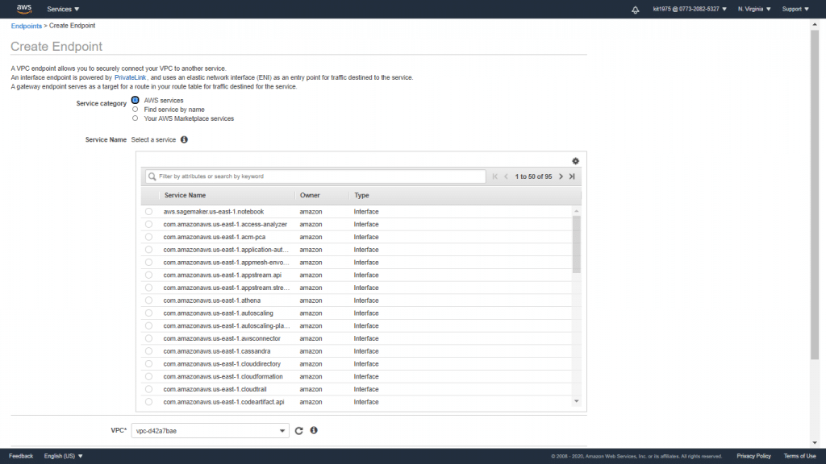Go to next page of services
Image resolution: width=826 pixels, height=464 pixels.
pos(560,176)
